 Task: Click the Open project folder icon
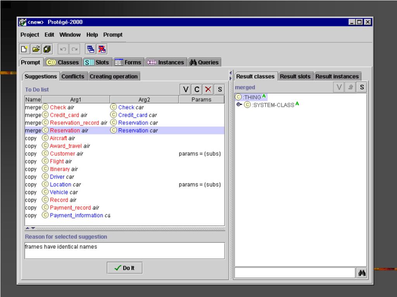36,49
